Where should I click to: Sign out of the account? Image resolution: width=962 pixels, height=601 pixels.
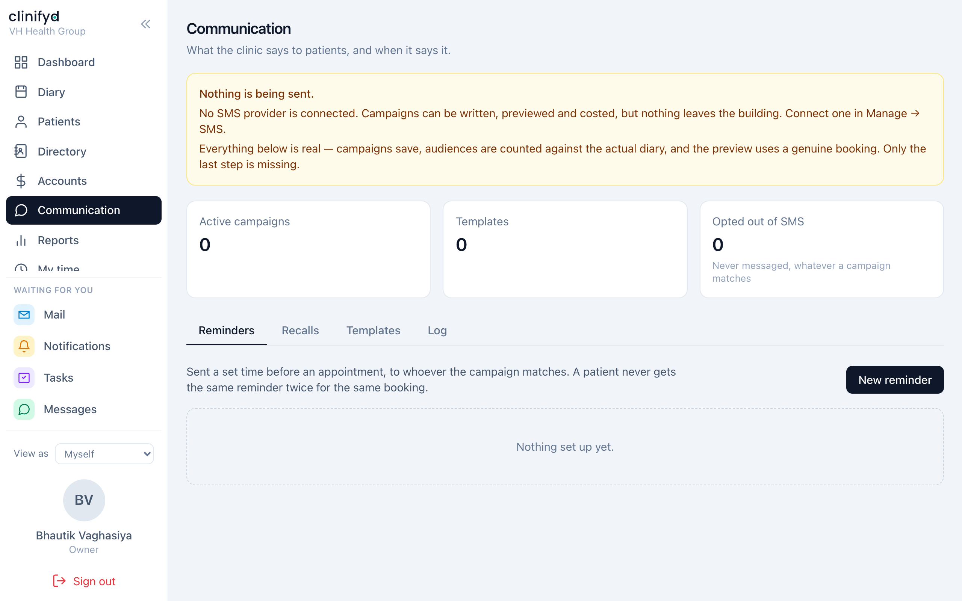tap(84, 581)
